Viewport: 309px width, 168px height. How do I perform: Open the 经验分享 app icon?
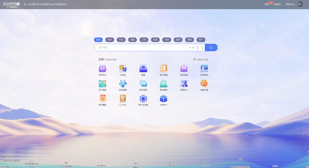204,84
